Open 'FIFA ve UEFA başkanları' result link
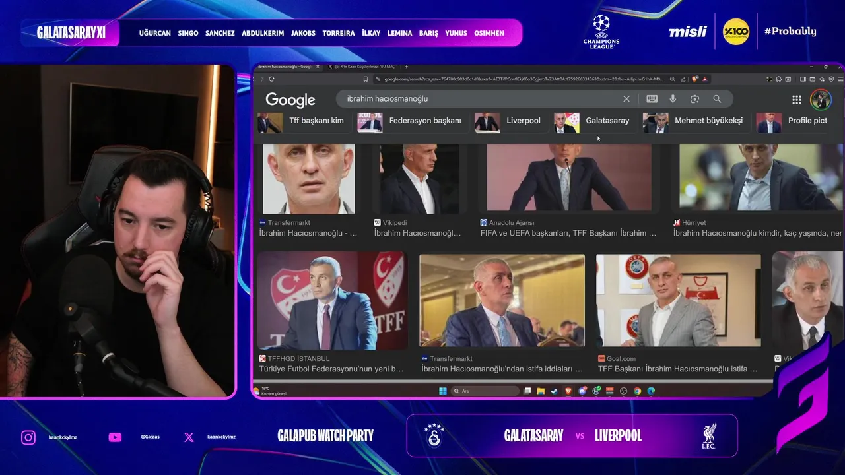 568,233
